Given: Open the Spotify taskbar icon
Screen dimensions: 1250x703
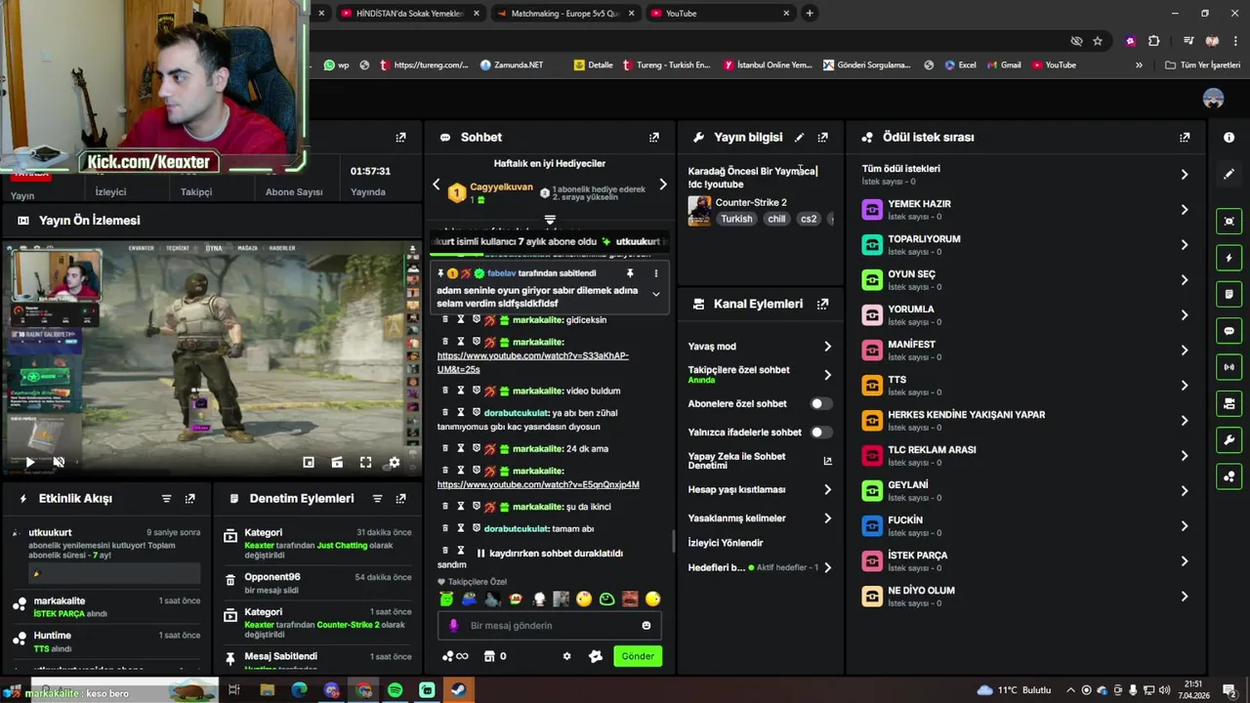Looking at the screenshot, I should click(x=395, y=690).
